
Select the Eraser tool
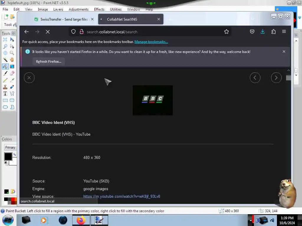tap(12, 73)
